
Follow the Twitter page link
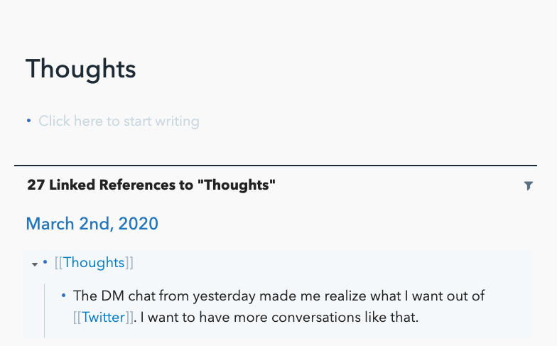104,317
